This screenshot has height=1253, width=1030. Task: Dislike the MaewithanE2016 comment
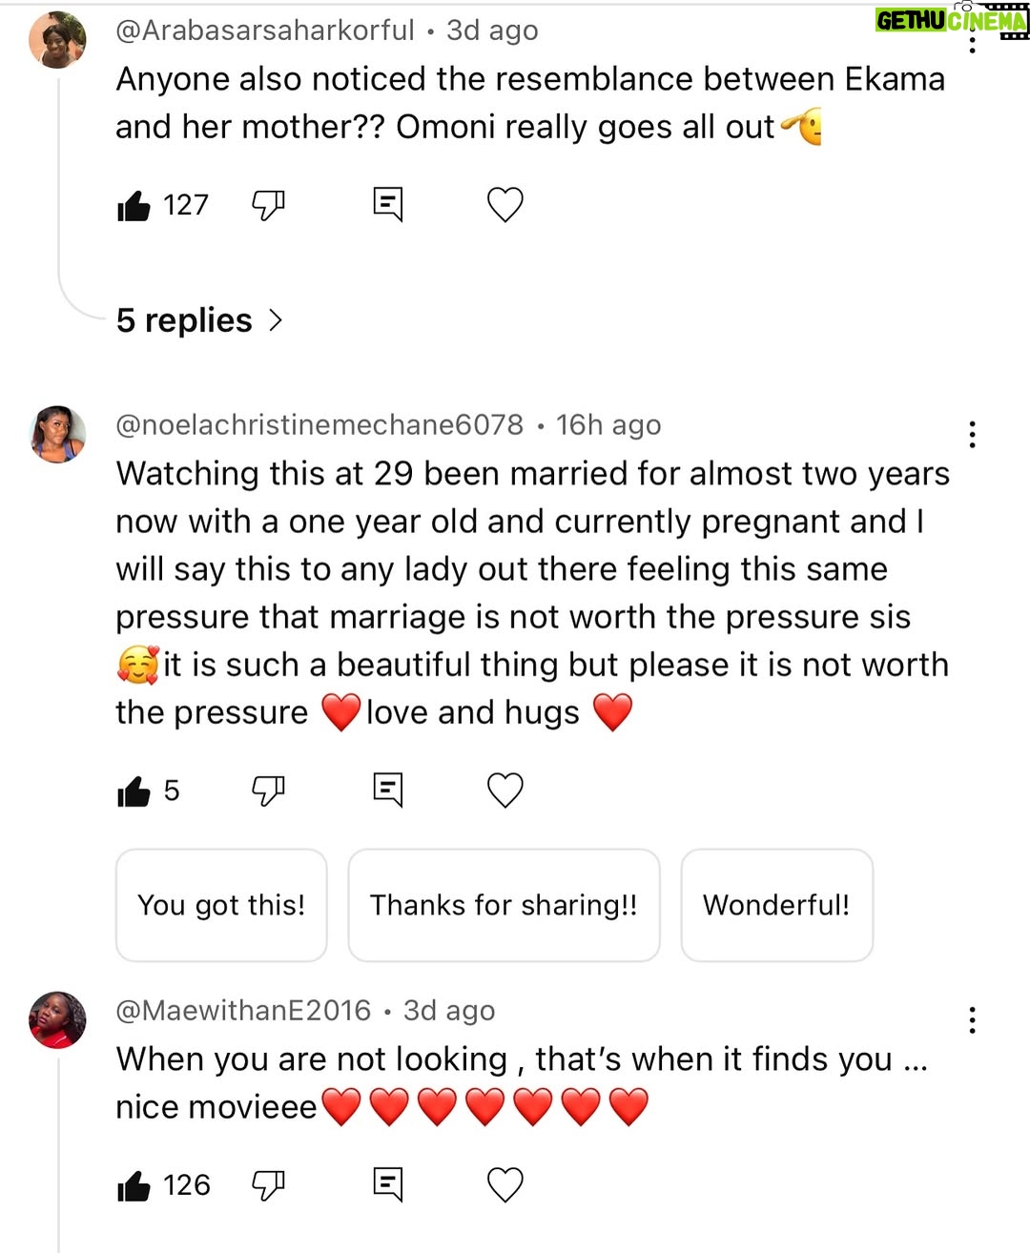tap(268, 1185)
